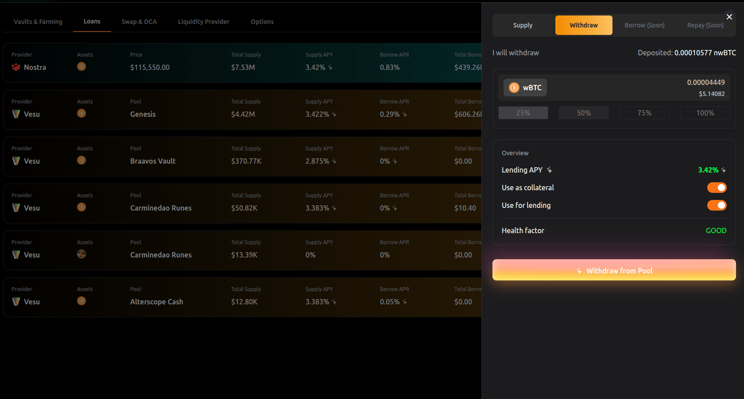
Task: Select the Genesis pool name
Action: coord(143,114)
